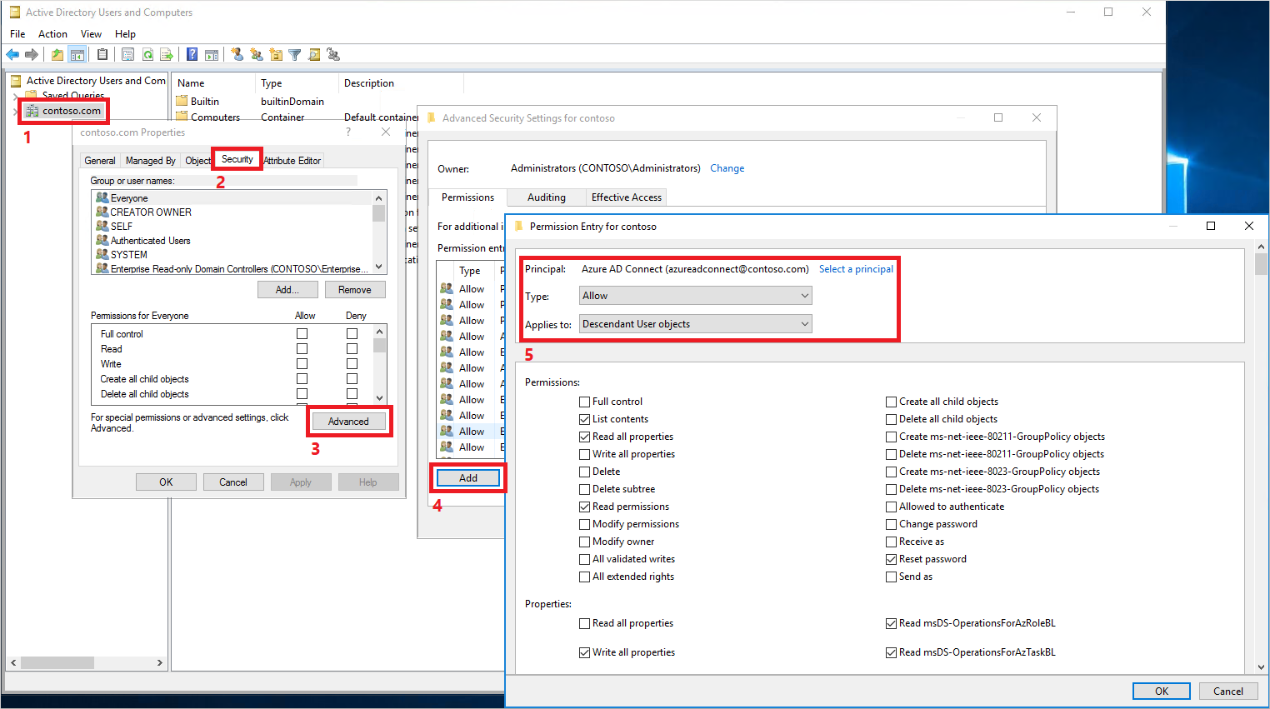1270x709 pixels.
Task: Click the Export list toolbar icon
Action: [167, 55]
